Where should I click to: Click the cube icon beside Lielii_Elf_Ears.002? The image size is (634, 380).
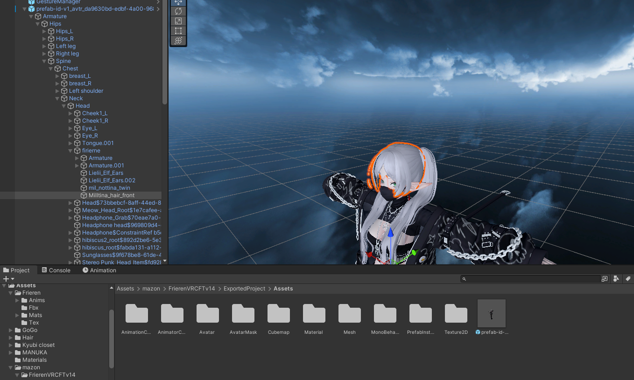tap(84, 180)
